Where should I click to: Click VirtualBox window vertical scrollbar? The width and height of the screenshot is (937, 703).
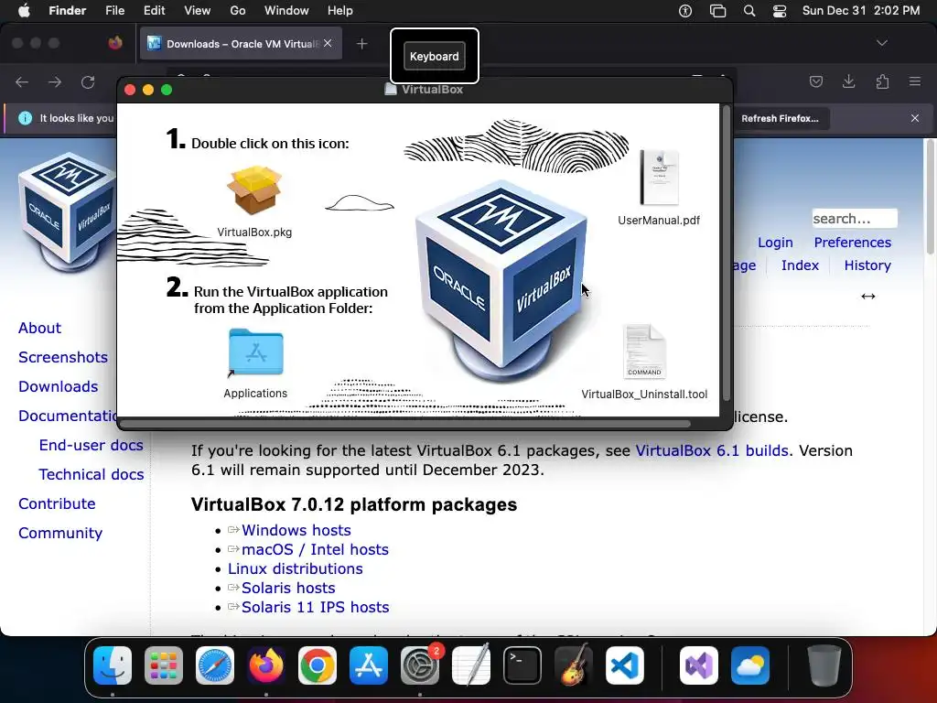(x=726, y=254)
